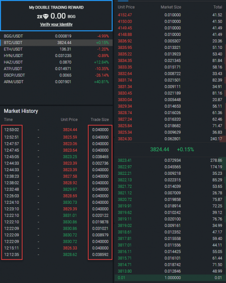Image resolution: width=226 pixels, height=283 pixels.
Task: Click the Total column header
Action: pyautogui.click(x=218, y=7)
